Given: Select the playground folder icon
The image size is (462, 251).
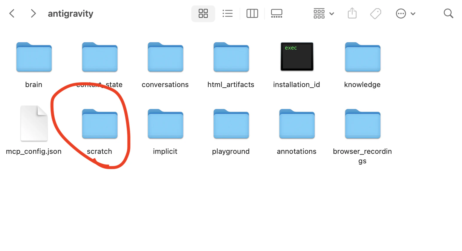Looking at the screenshot, I should (231, 124).
